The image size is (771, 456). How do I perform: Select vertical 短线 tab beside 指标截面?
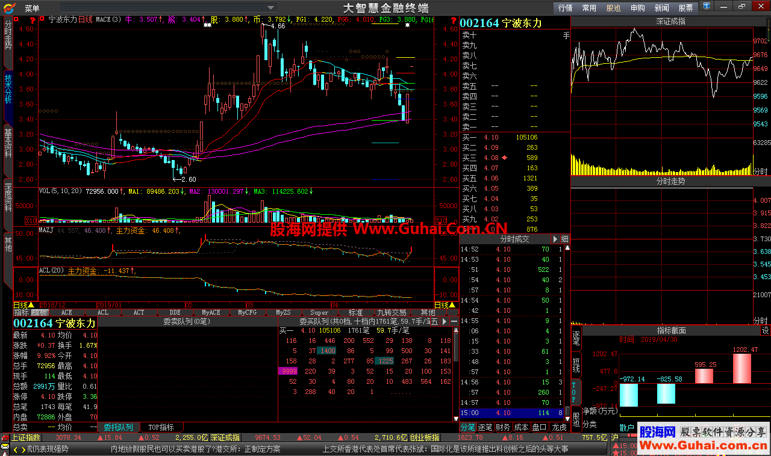click(x=576, y=364)
